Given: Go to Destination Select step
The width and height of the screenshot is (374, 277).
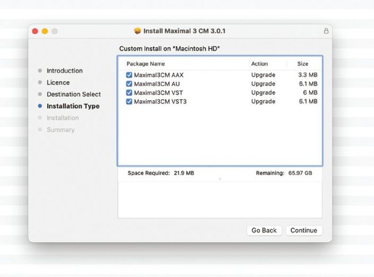Looking at the screenshot, I should click(74, 94).
